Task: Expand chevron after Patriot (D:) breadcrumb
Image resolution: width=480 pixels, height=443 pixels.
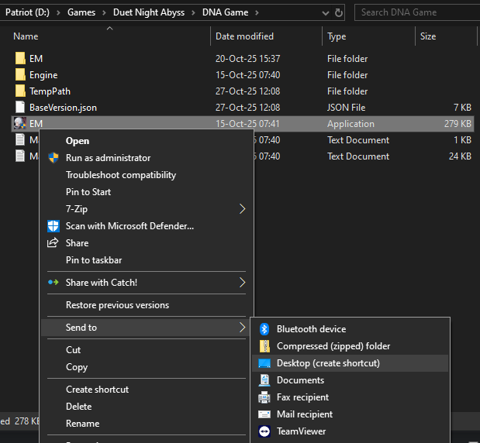Action: pos(58,12)
